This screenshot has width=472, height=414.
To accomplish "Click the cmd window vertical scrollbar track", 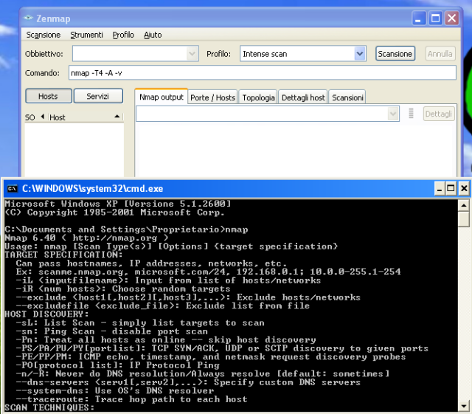I will [463, 310].
